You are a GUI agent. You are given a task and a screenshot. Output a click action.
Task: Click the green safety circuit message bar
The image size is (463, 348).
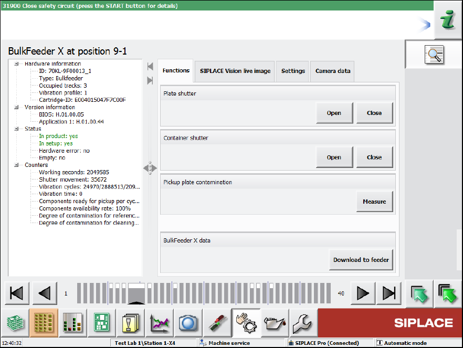(x=217, y=6)
